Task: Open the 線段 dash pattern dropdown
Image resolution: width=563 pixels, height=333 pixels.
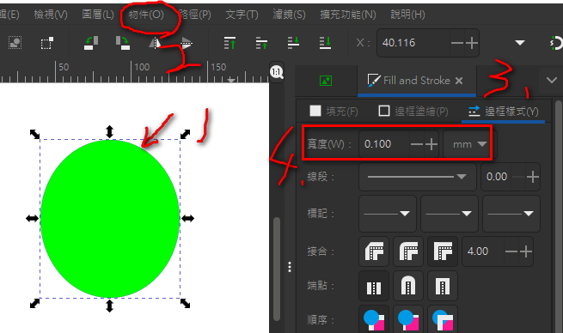Action: [417, 177]
